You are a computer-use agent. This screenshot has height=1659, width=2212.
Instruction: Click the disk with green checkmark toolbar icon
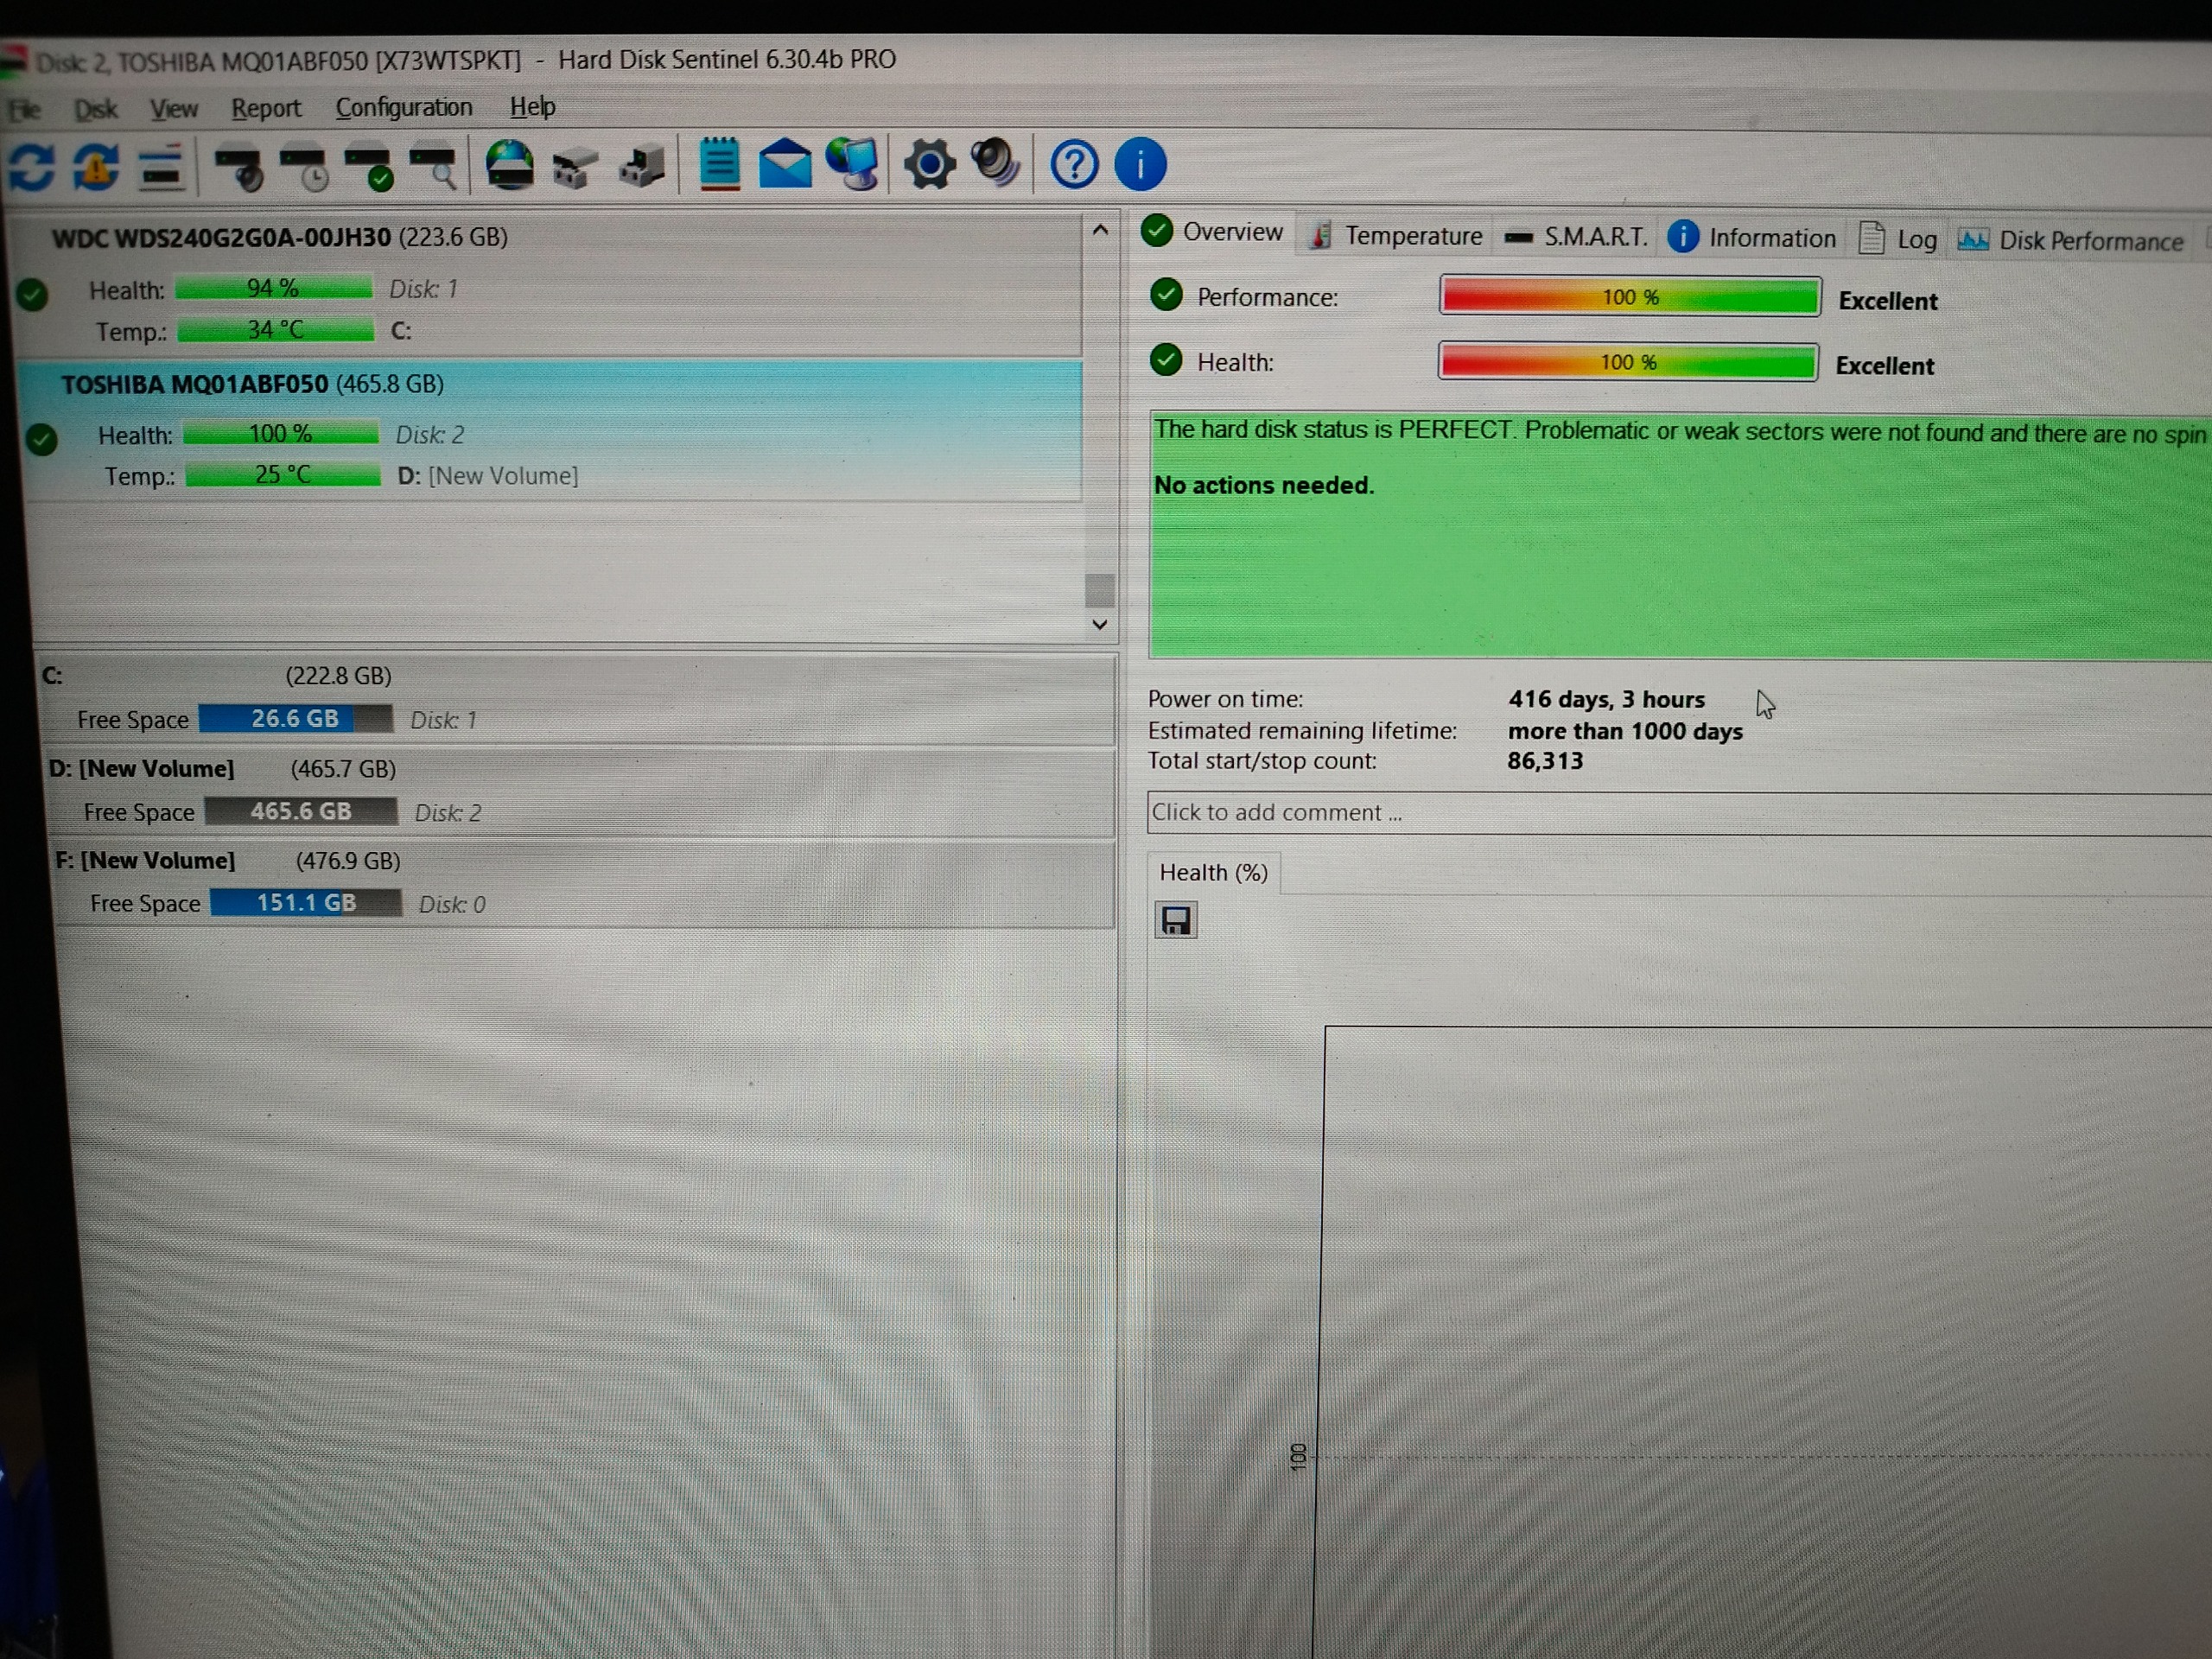click(x=368, y=168)
